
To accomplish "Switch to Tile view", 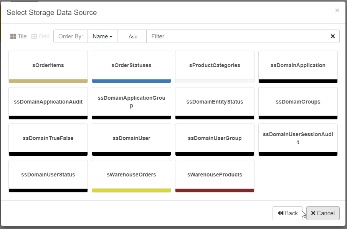I will point(18,36).
